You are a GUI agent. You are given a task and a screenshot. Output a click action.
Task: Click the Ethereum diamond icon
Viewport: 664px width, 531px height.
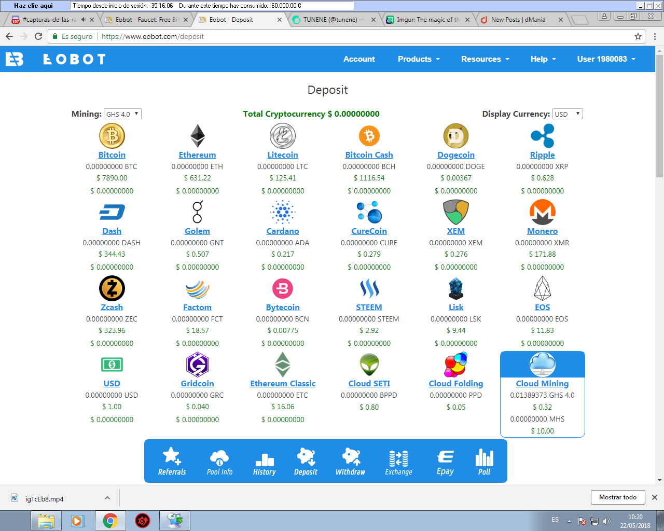click(198, 136)
